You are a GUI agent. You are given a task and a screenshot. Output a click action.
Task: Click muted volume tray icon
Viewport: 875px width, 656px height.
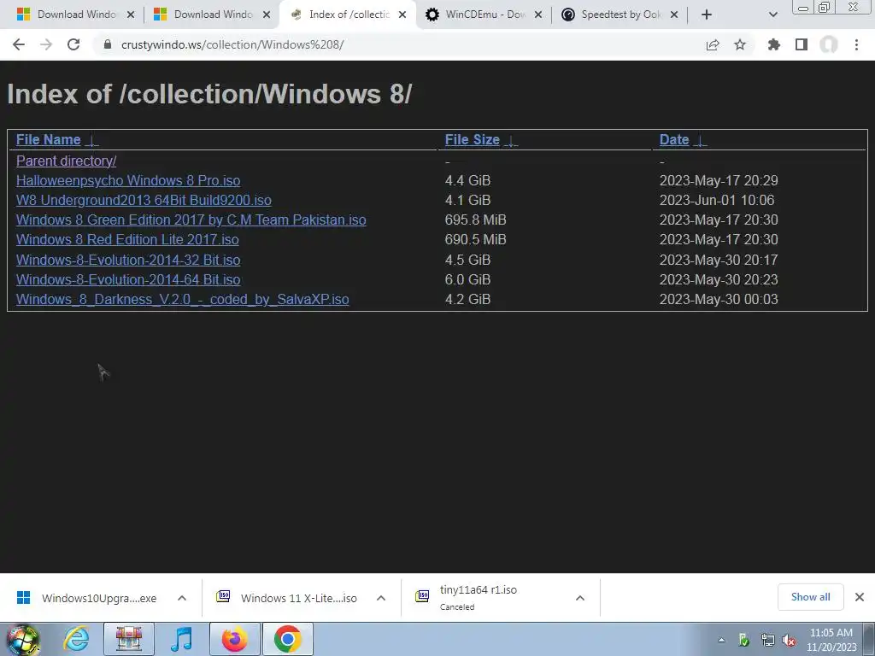coord(789,641)
